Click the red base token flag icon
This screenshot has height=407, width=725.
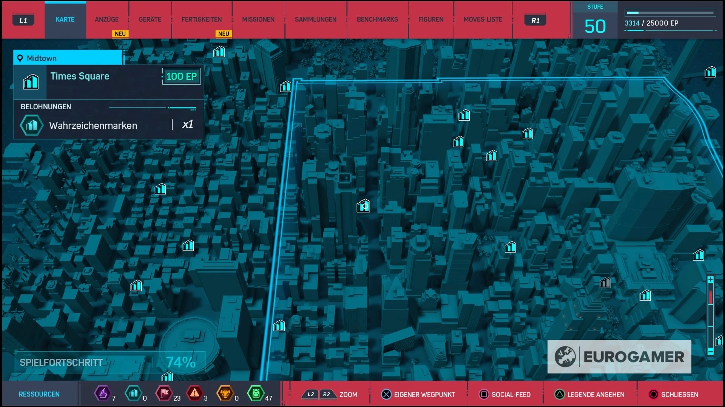164,393
